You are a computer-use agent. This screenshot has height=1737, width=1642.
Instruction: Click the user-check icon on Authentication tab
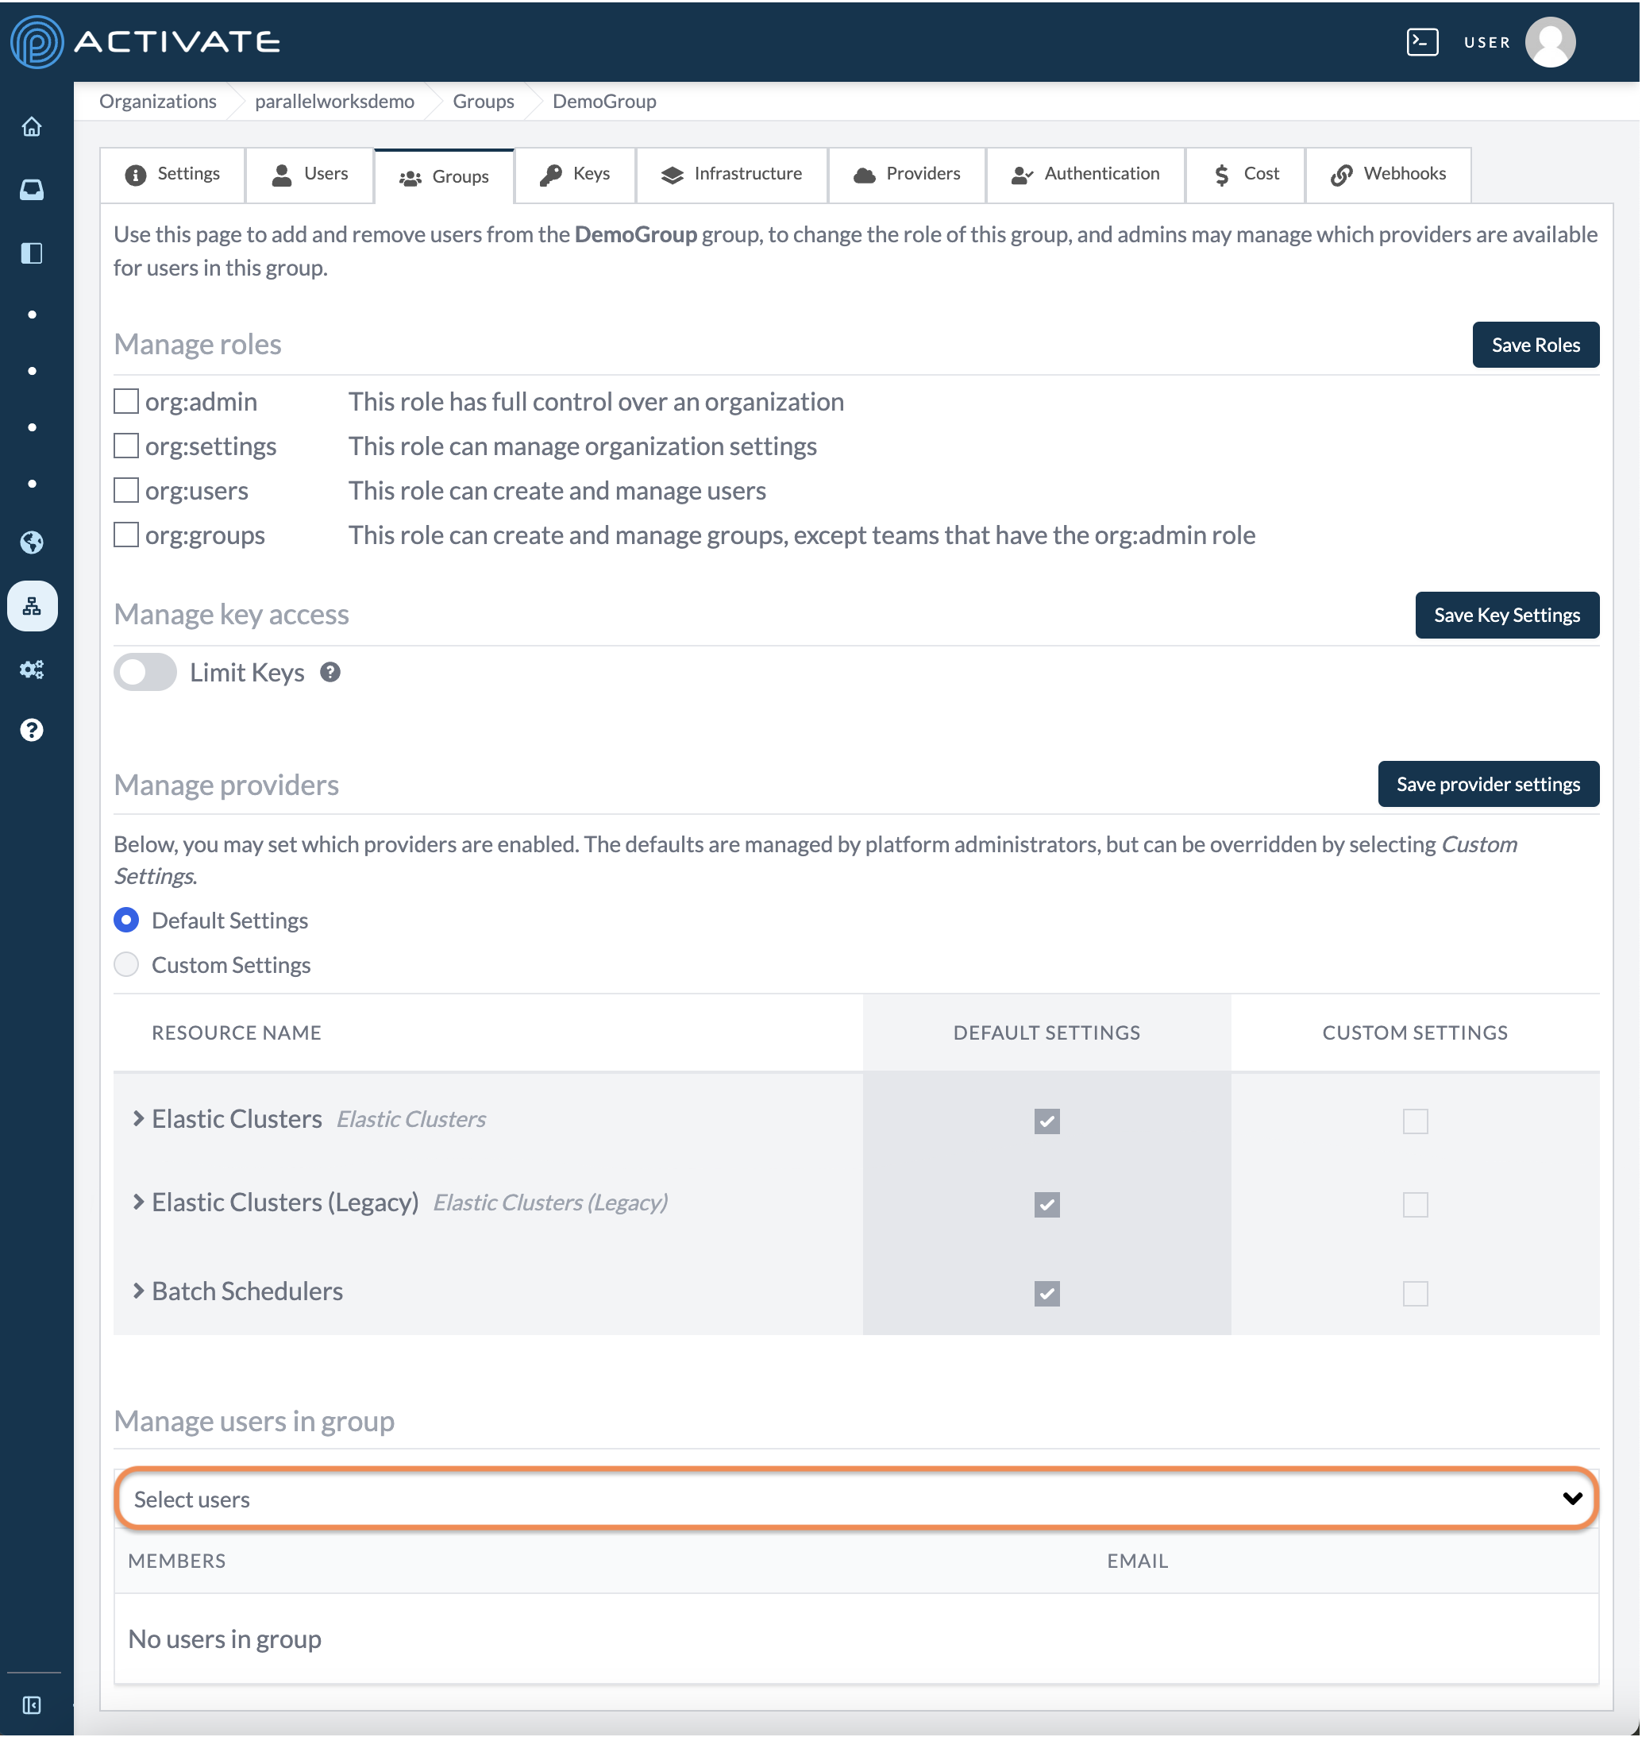click(1021, 175)
